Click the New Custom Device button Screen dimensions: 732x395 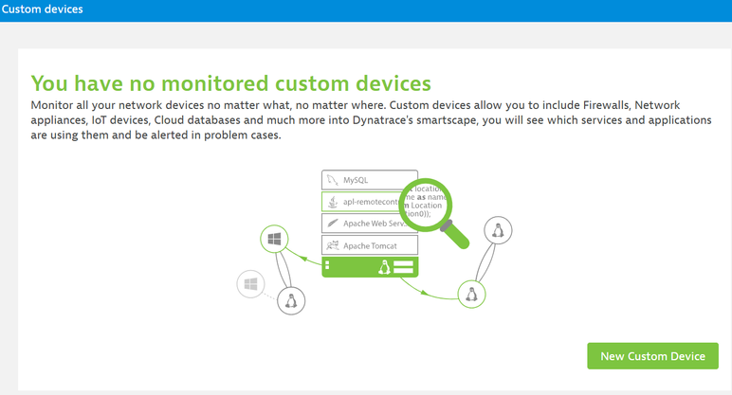point(652,356)
